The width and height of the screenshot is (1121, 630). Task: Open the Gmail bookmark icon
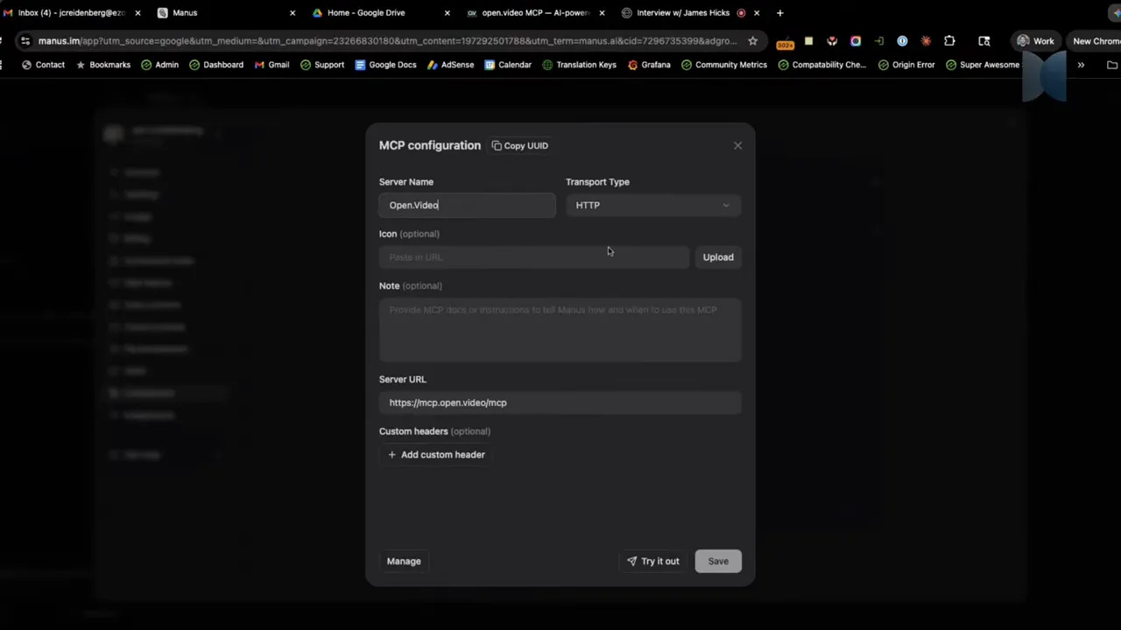pyautogui.click(x=259, y=64)
